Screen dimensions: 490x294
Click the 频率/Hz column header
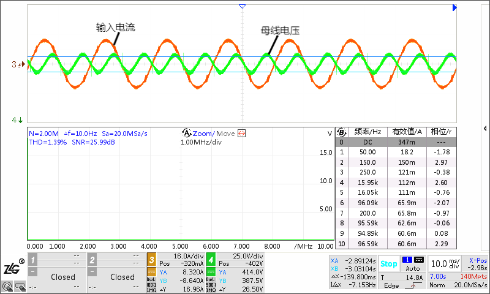click(x=367, y=132)
